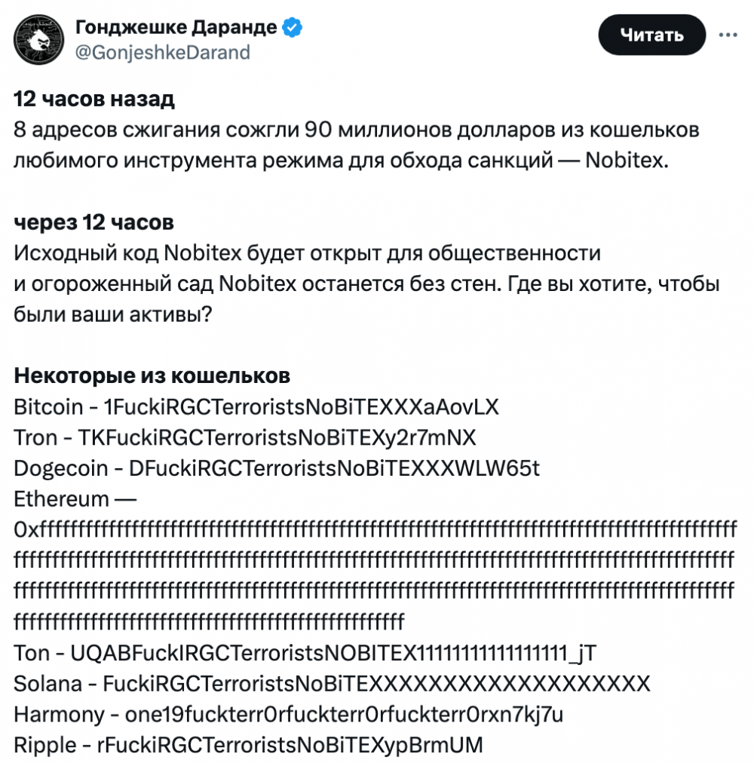
Task: Click the "через 12 часов" heading
Action: tap(93, 222)
